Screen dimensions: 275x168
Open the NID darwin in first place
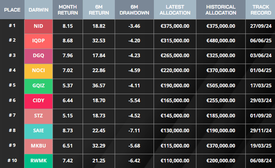click(38, 26)
